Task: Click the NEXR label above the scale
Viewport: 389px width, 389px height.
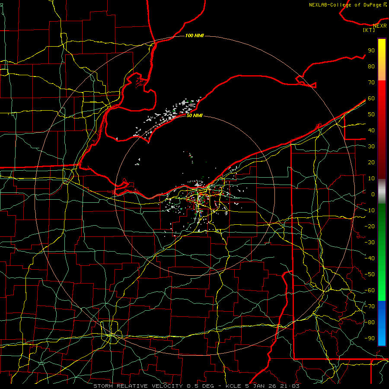Action: point(380,26)
